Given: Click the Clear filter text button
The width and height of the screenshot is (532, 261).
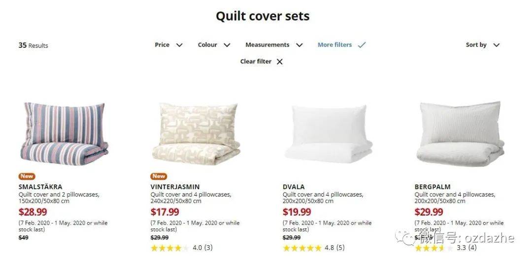Looking at the screenshot, I should coord(256,61).
